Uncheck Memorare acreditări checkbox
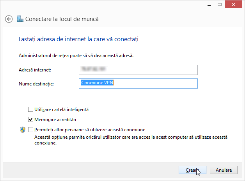This screenshot has width=245, height=181. (x=30, y=119)
